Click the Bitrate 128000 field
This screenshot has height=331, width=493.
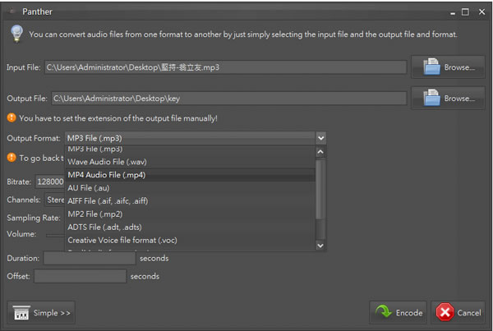(49, 182)
